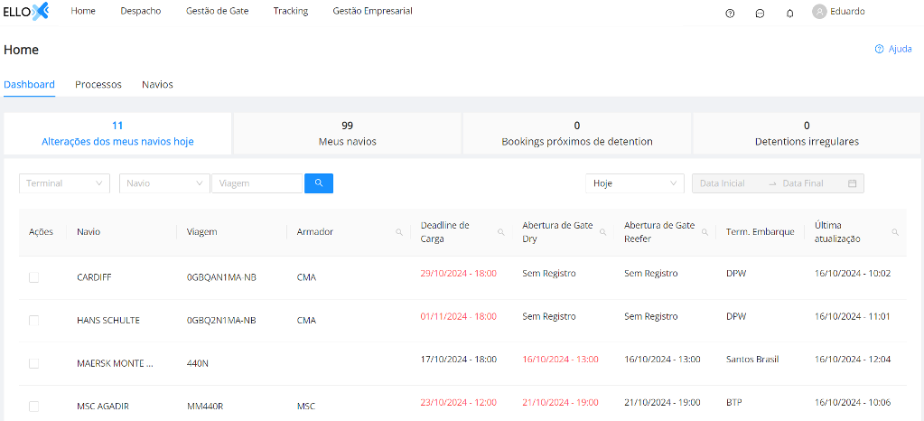Click Eduardo's user avatar
The image size is (924, 421).
[819, 12]
